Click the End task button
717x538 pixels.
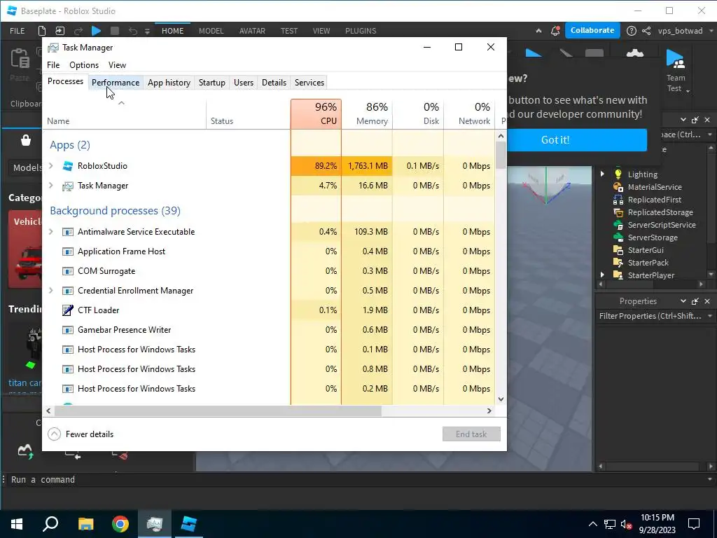(471, 434)
